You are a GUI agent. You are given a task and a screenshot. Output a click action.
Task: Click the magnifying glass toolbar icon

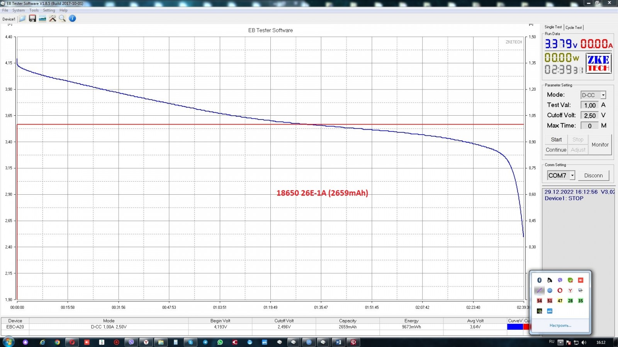pos(62,19)
